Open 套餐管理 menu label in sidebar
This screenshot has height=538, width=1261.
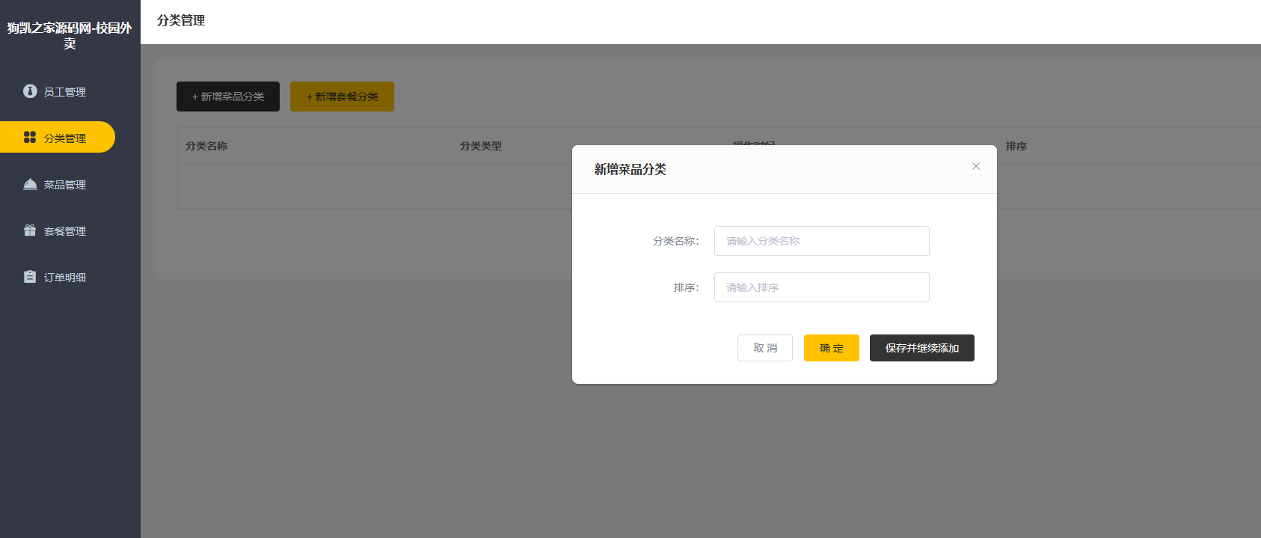(65, 231)
